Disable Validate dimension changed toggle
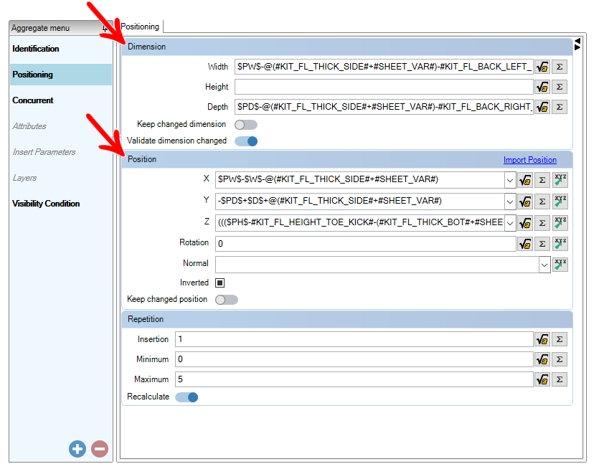The width and height of the screenshot is (604, 469). pyautogui.click(x=246, y=141)
